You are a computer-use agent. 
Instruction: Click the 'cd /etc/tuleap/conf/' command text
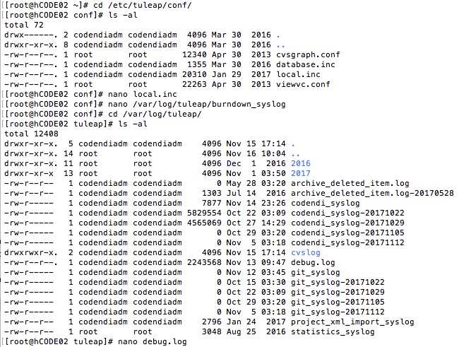[143, 6]
